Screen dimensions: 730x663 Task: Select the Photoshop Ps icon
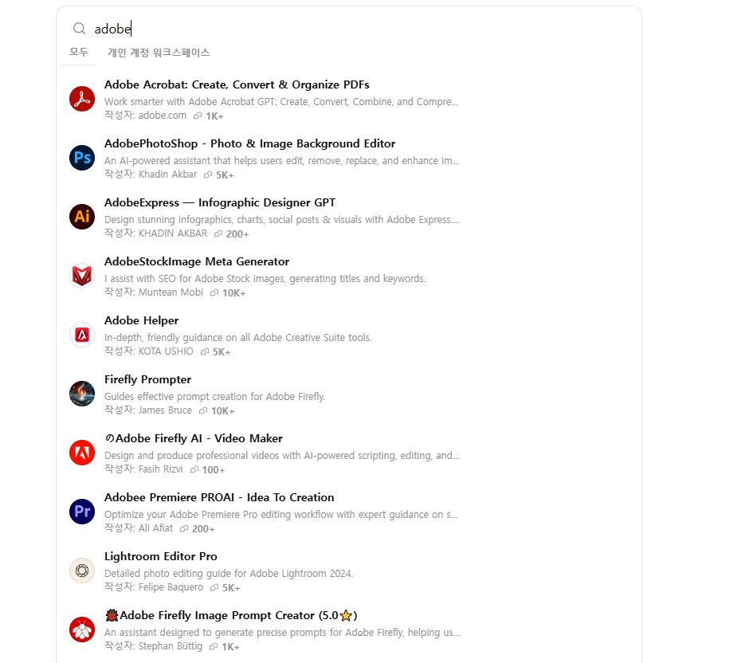pyautogui.click(x=82, y=158)
